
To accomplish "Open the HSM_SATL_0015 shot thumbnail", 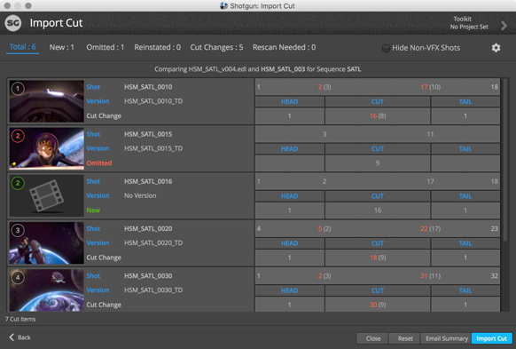I will [x=46, y=148].
